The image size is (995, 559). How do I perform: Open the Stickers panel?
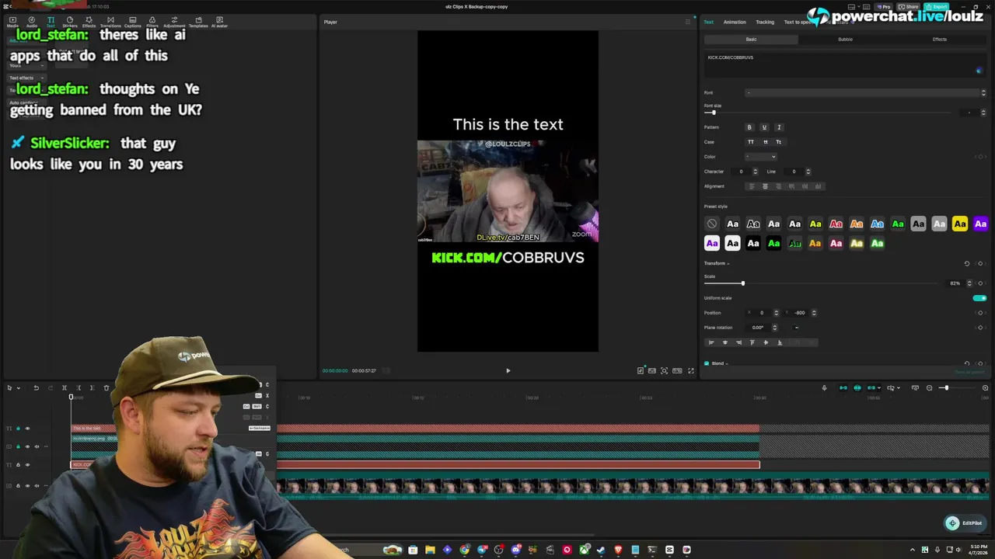(x=69, y=22)
